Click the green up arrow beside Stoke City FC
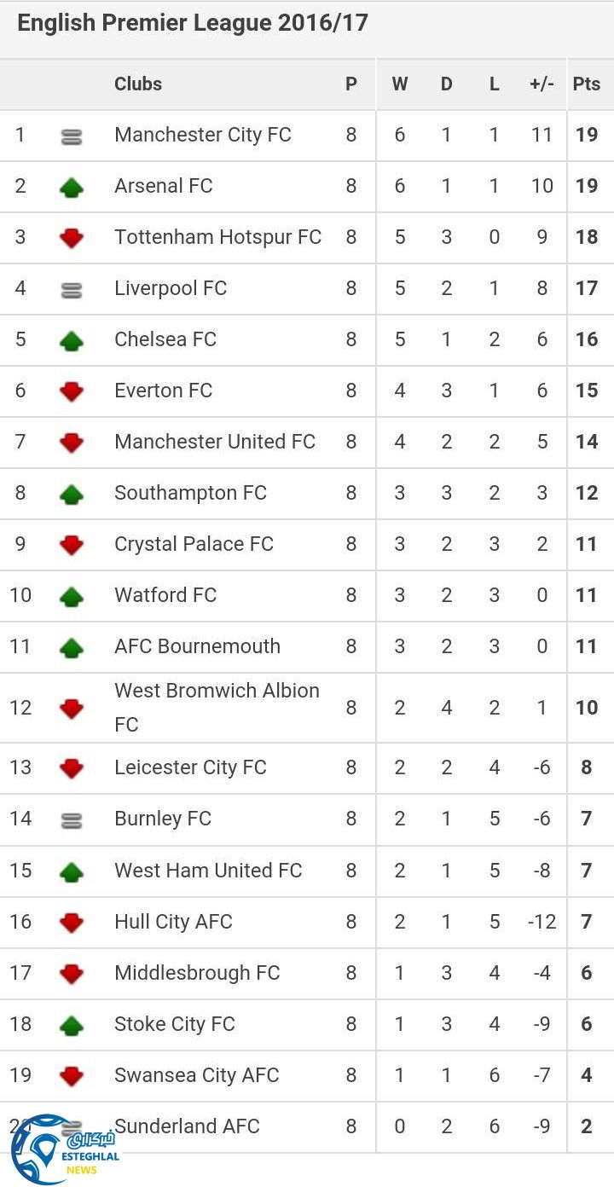 [72, 1025]
